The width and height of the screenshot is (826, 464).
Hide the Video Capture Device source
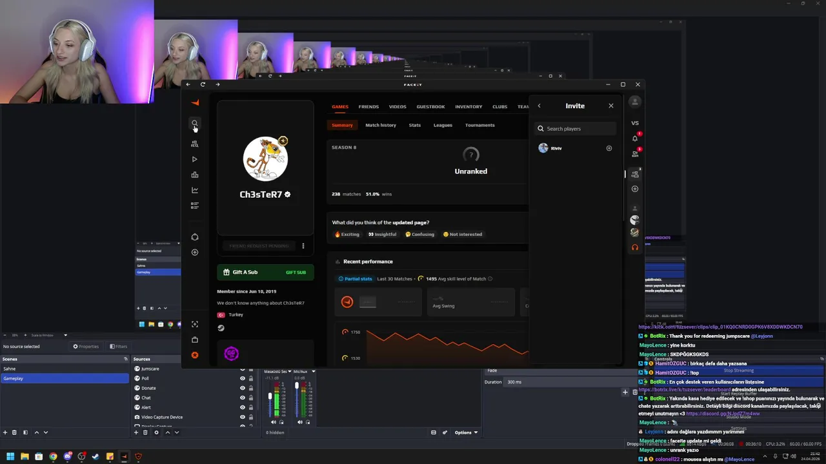coord(243,417)
